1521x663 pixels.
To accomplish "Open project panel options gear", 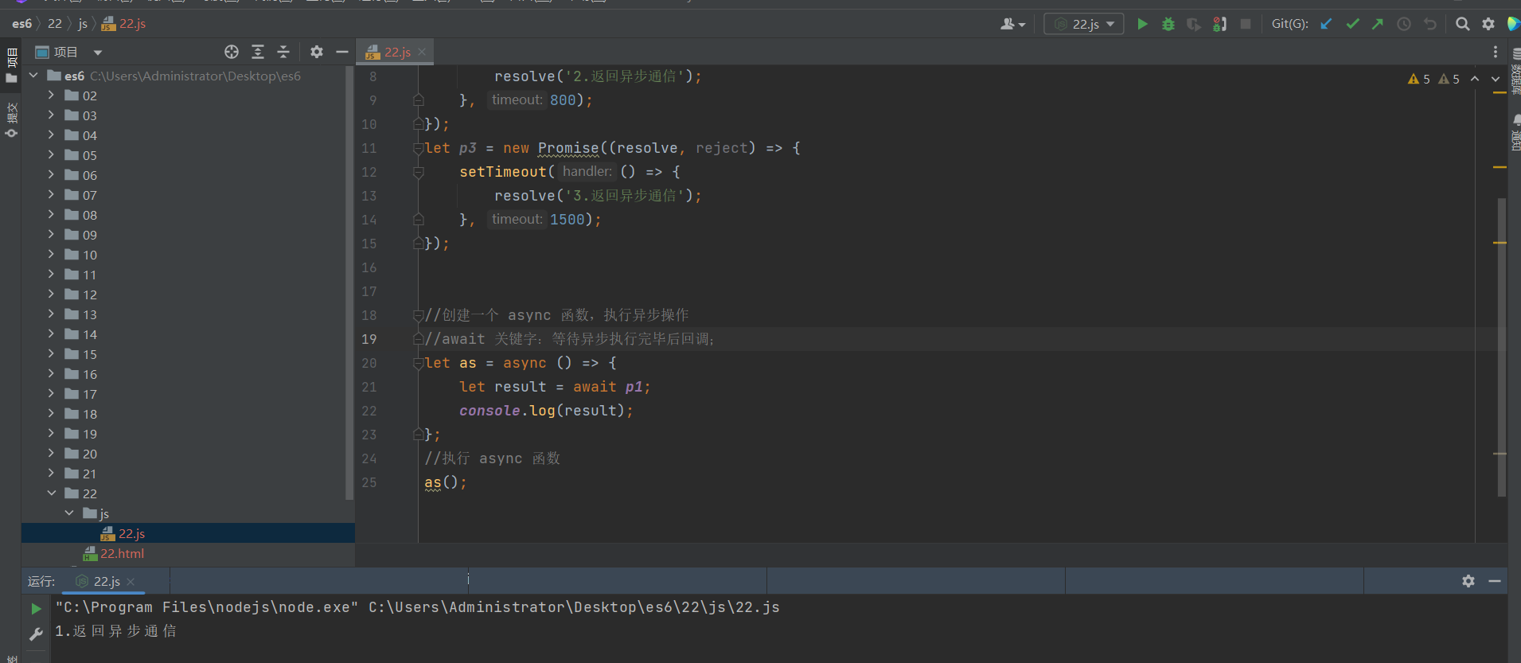I will (x=317, y=52).
